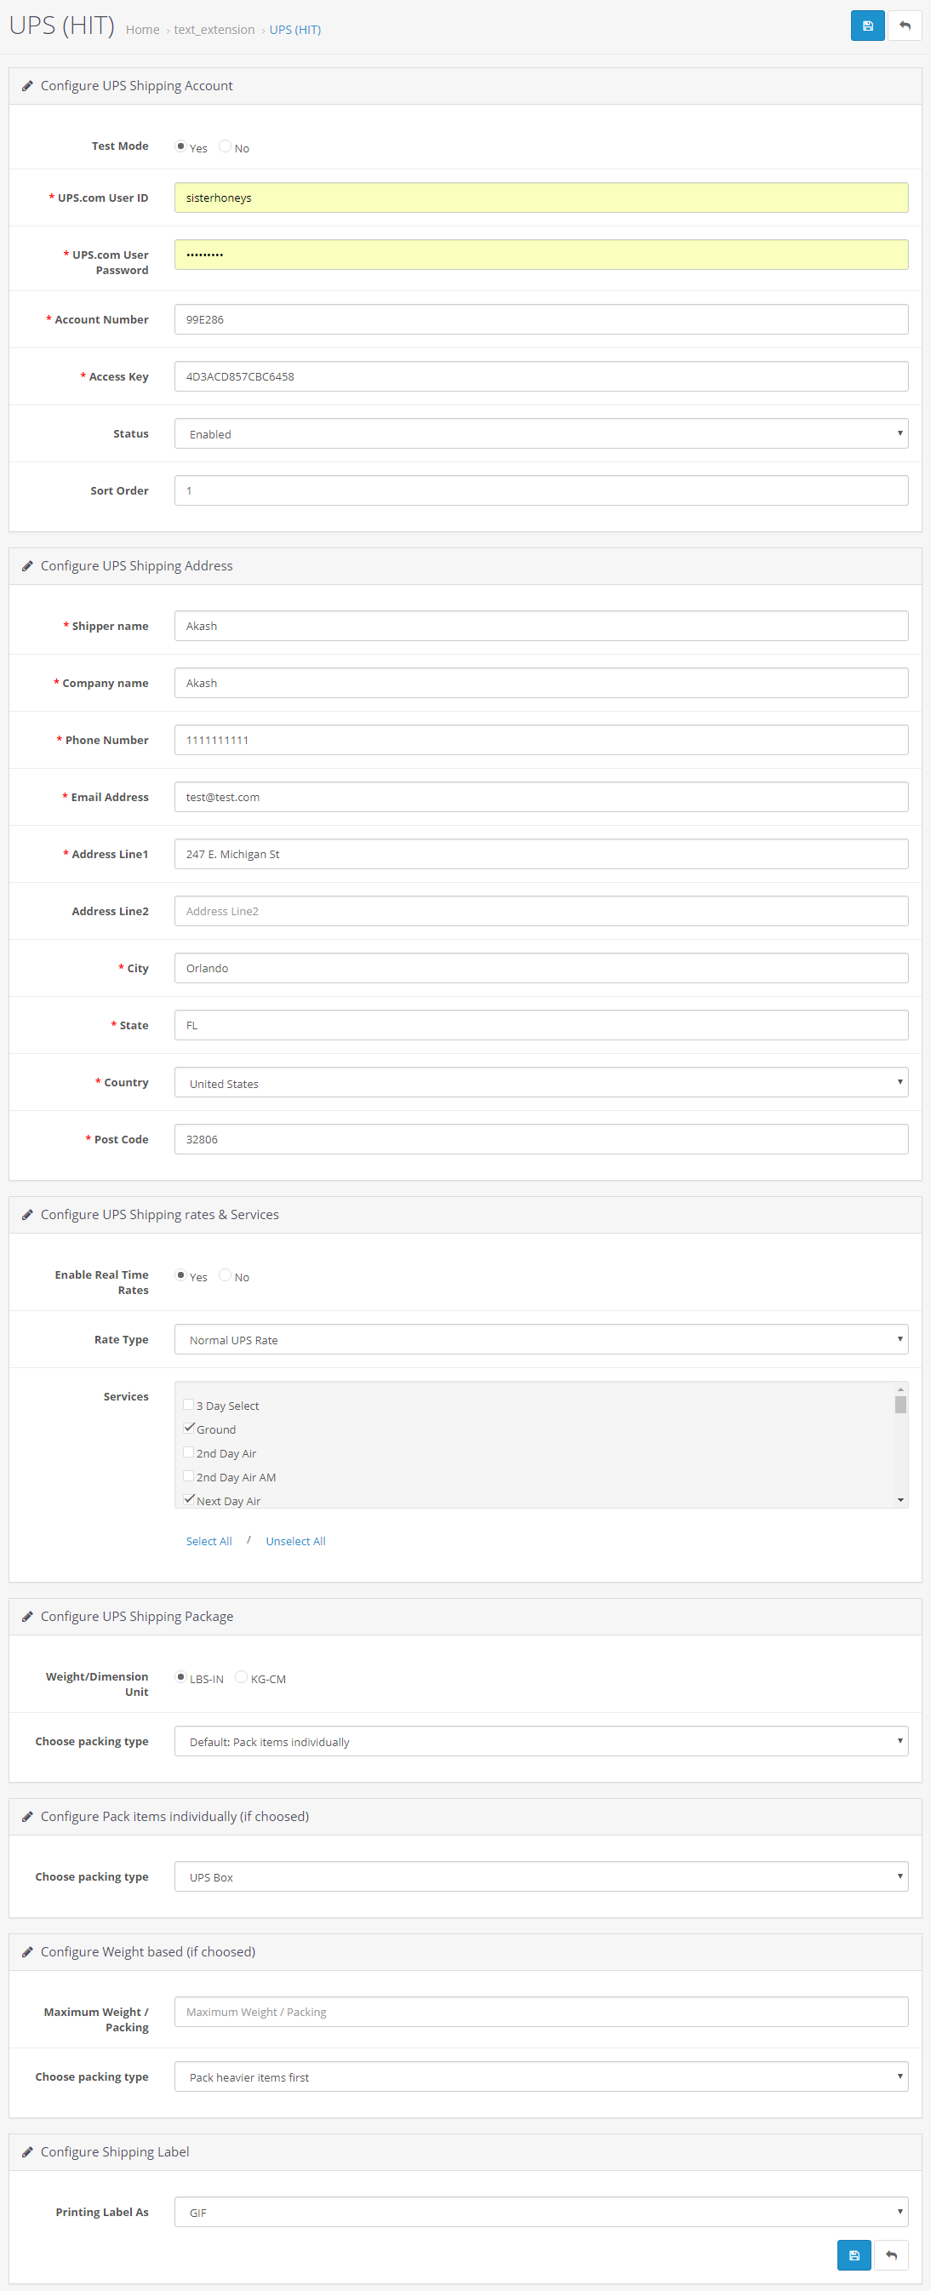931x2291 pixels.
Task: Click services list scroll down arrow
Action: pos(900,1500)
